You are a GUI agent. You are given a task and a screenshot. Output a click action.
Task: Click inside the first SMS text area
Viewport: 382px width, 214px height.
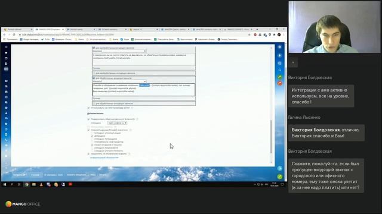(144, 59)
